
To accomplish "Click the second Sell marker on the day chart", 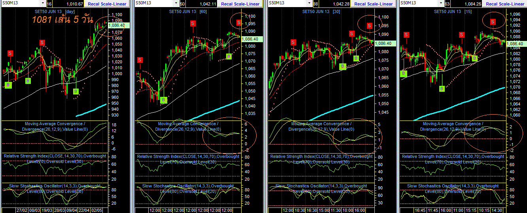I will tap(42, 42).
